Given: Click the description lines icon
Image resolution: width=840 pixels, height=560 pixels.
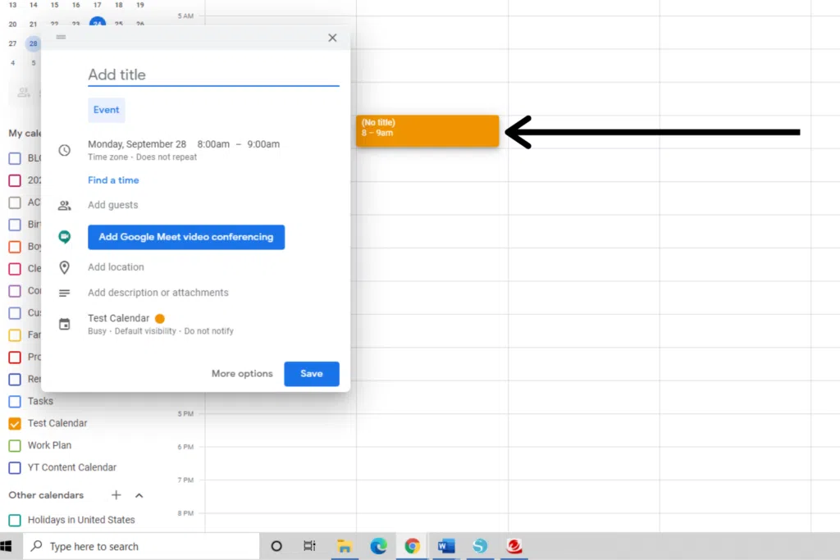Looking at the screenshot, I should click(x=64, y=293).
